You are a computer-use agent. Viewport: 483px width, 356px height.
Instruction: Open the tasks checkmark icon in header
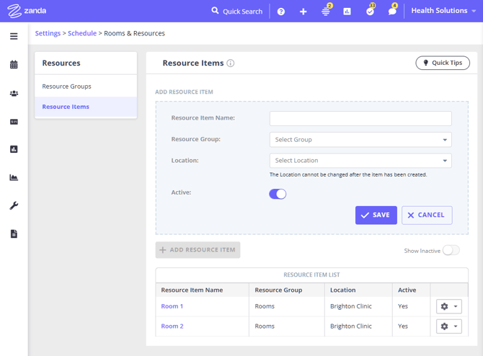370,12
